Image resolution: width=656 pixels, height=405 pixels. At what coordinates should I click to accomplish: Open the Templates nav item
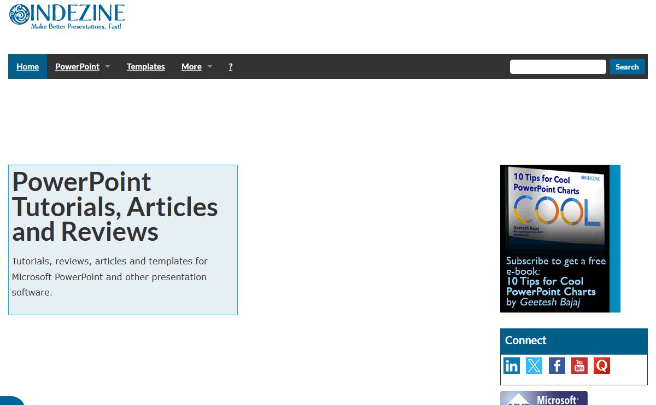[146, 67]
